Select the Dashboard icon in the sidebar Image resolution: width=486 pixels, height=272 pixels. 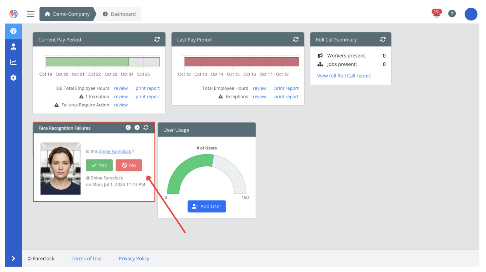[13, 31]
